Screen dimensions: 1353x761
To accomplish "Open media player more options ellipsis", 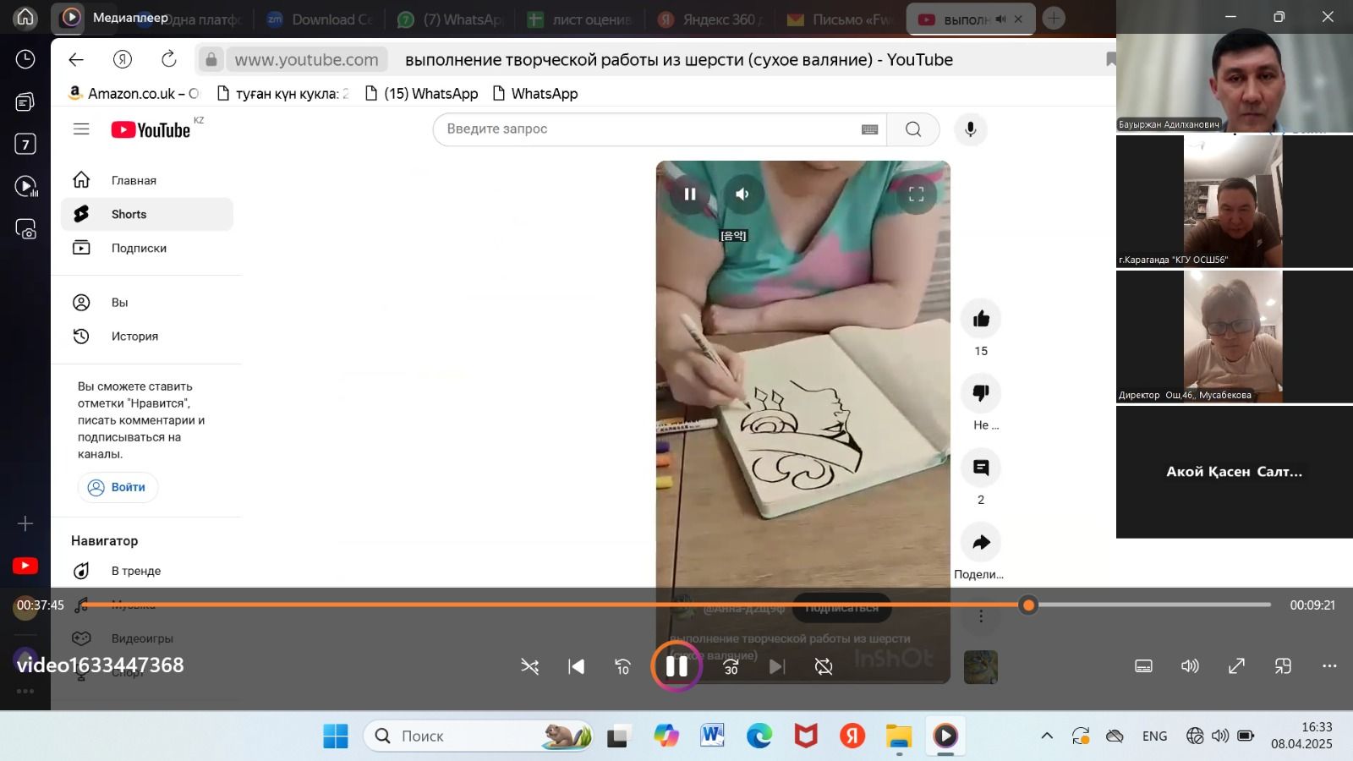I will point(1329,666).
